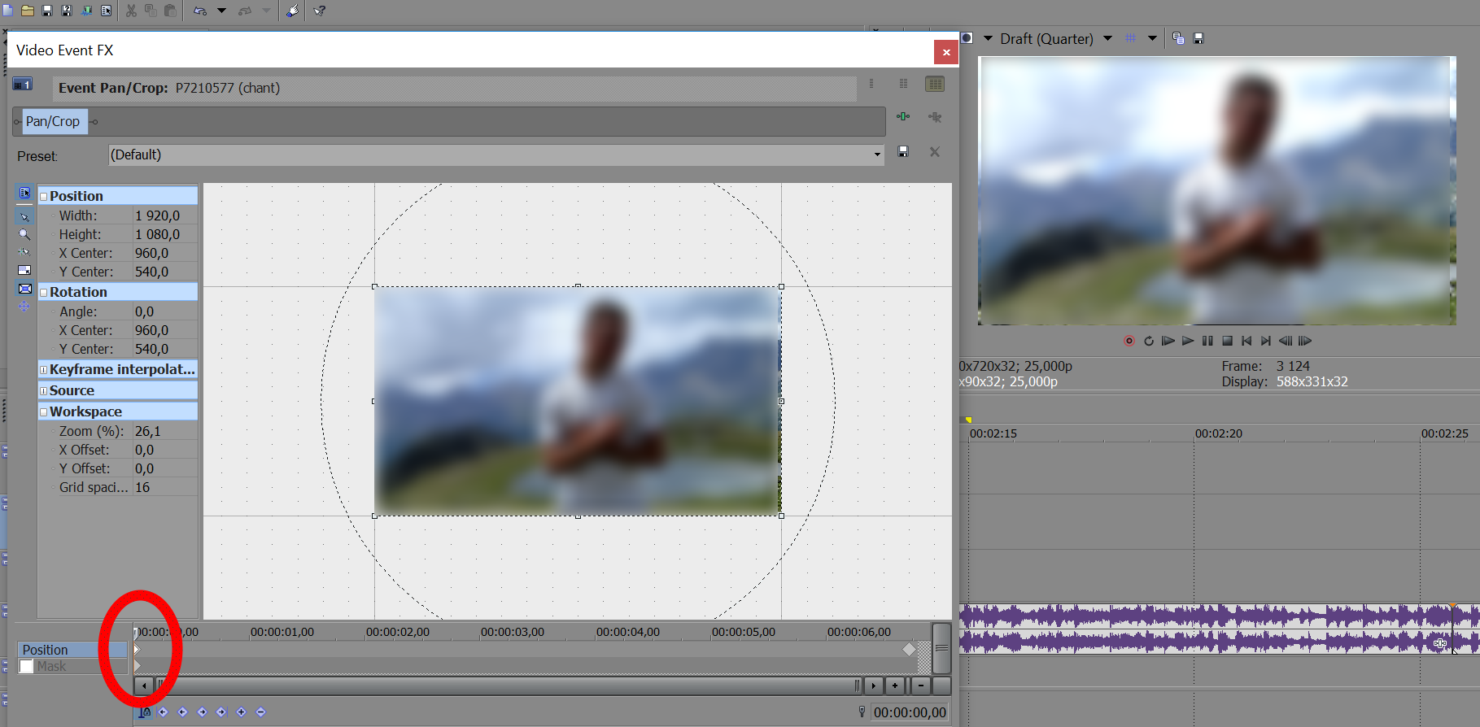Open project Properties icon in toolbar

pos(107,11)
